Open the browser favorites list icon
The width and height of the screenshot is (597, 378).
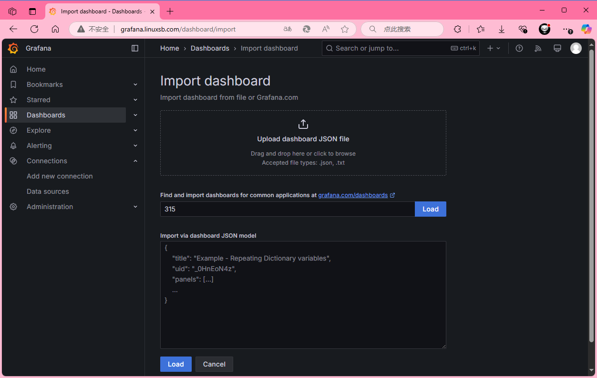481,29
